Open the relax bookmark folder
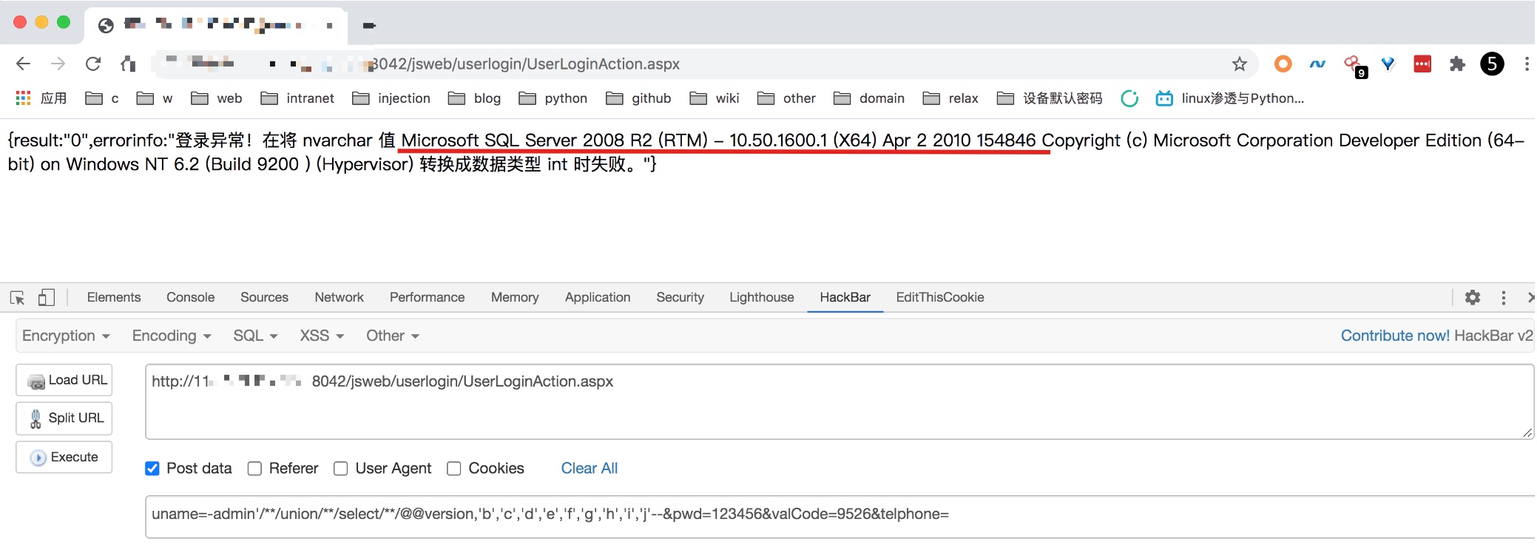1537x544 pixels. (x=950, y=98)
